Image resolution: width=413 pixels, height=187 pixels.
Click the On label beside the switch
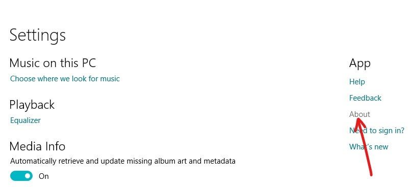tap(44, 176)
